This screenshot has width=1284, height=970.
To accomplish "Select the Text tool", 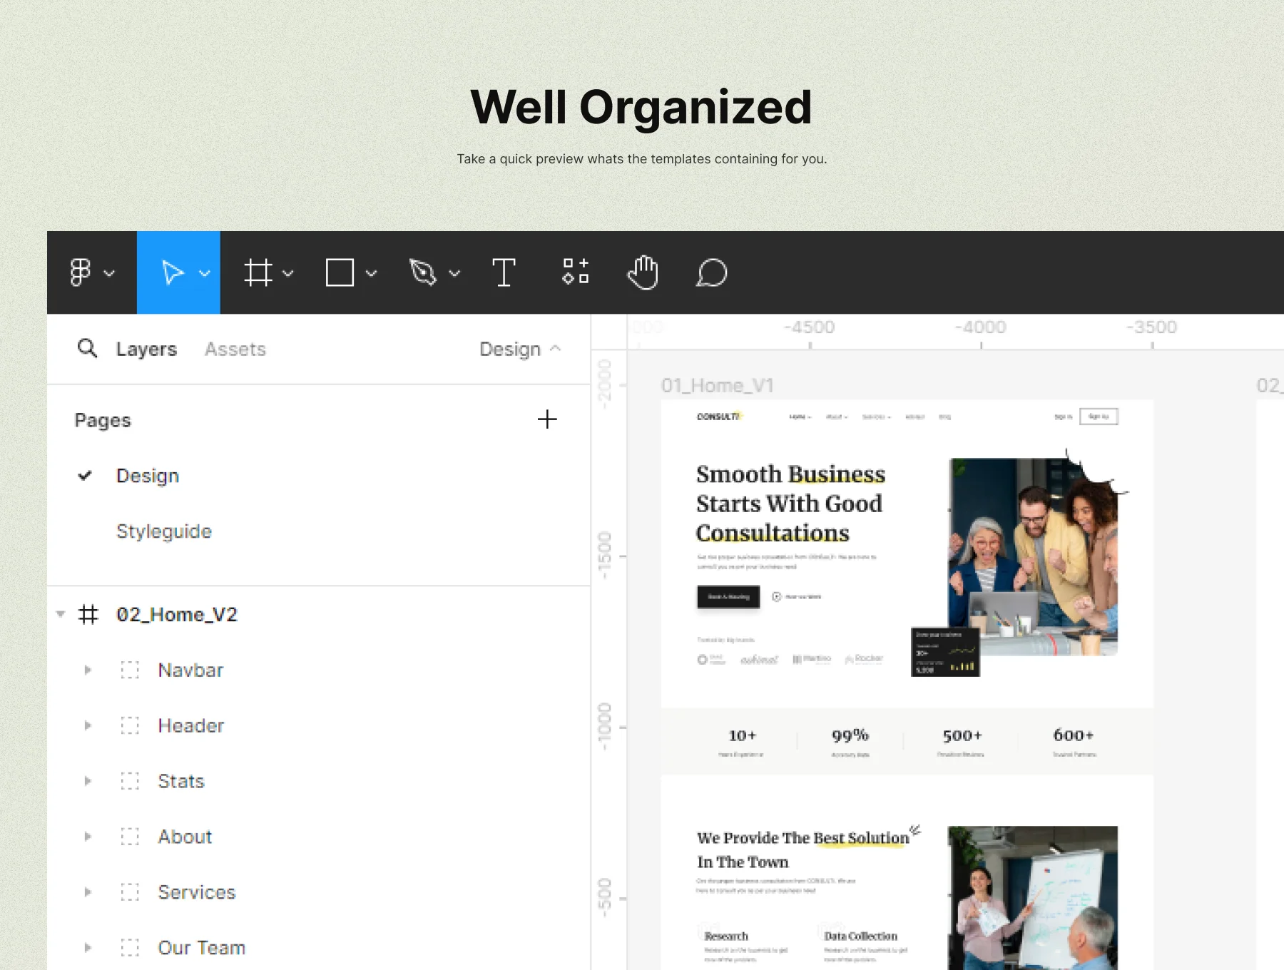I will (x=504, y=272).
